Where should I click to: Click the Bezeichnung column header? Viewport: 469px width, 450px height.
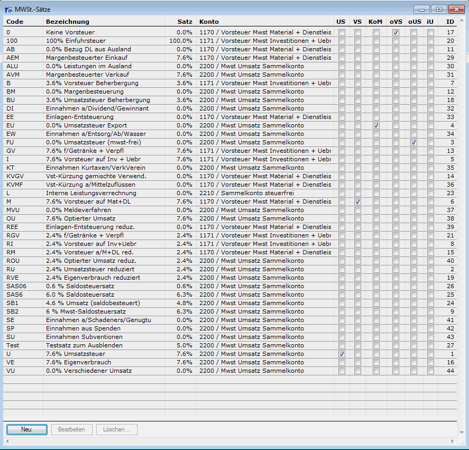(x=68, y=22)
